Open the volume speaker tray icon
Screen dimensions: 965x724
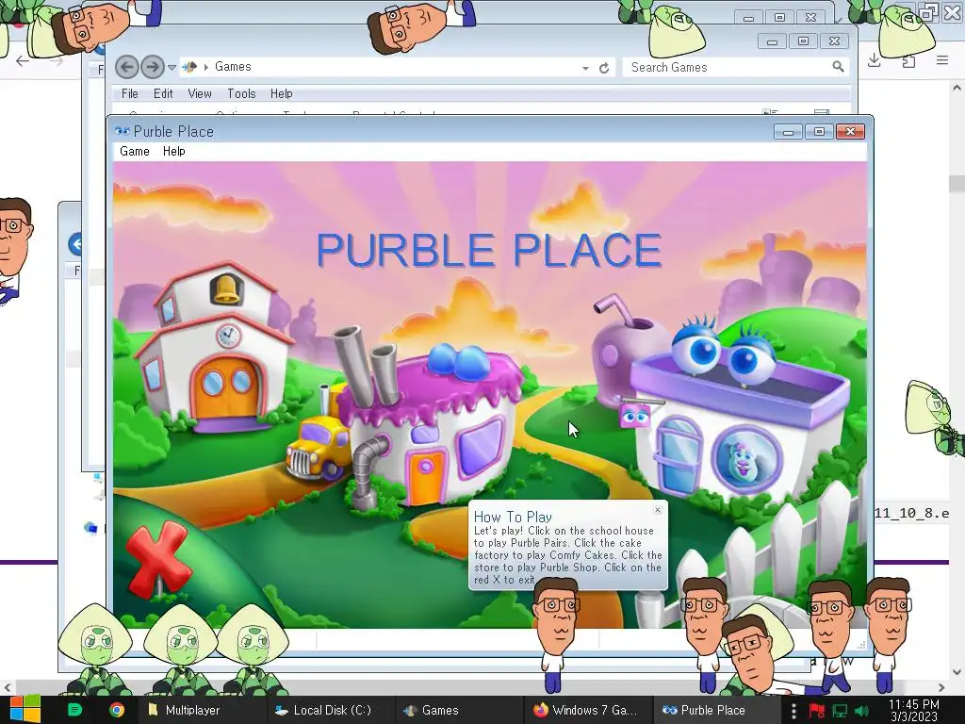861,711
